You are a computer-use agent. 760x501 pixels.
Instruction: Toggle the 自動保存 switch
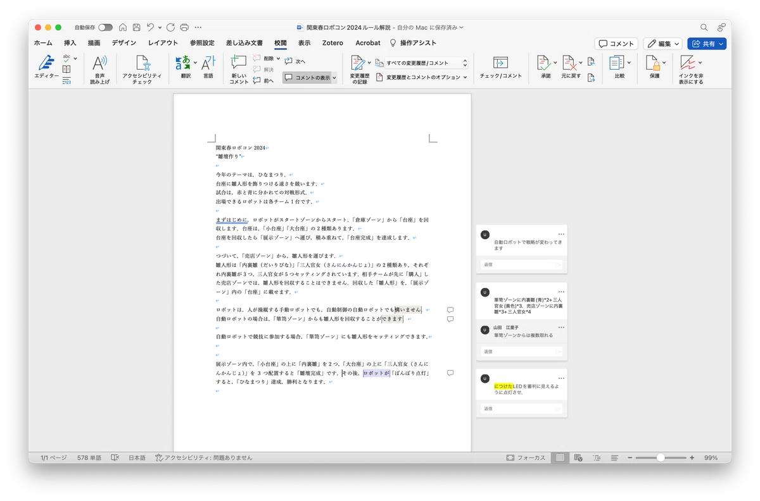tap(105, 27)
